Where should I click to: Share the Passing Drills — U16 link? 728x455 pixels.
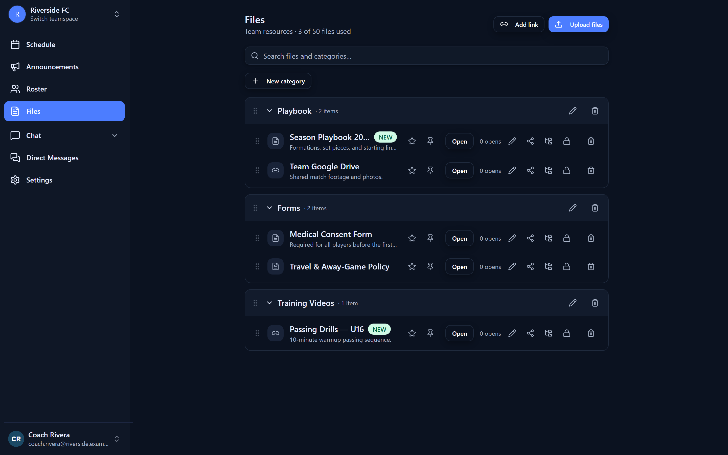(530, 333)
